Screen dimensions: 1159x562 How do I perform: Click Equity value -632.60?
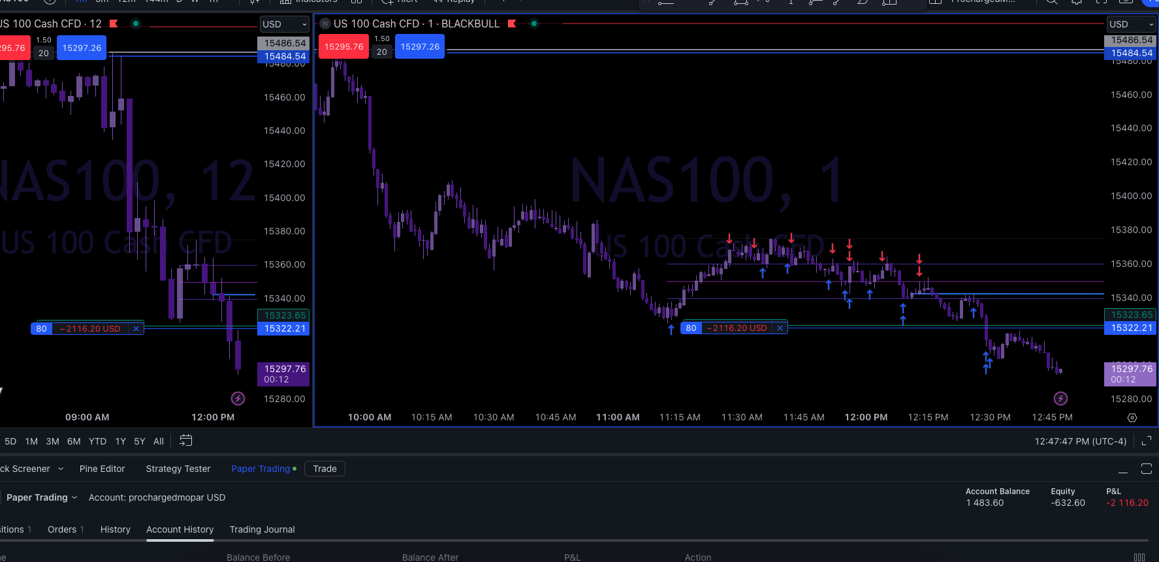tap(1068, 503)
